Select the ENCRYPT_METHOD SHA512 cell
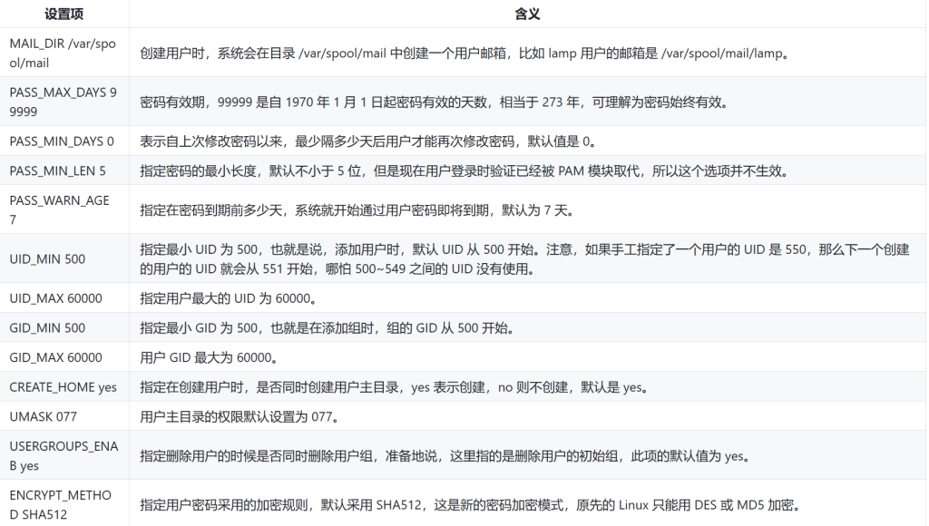 click(x=61, y=504)
